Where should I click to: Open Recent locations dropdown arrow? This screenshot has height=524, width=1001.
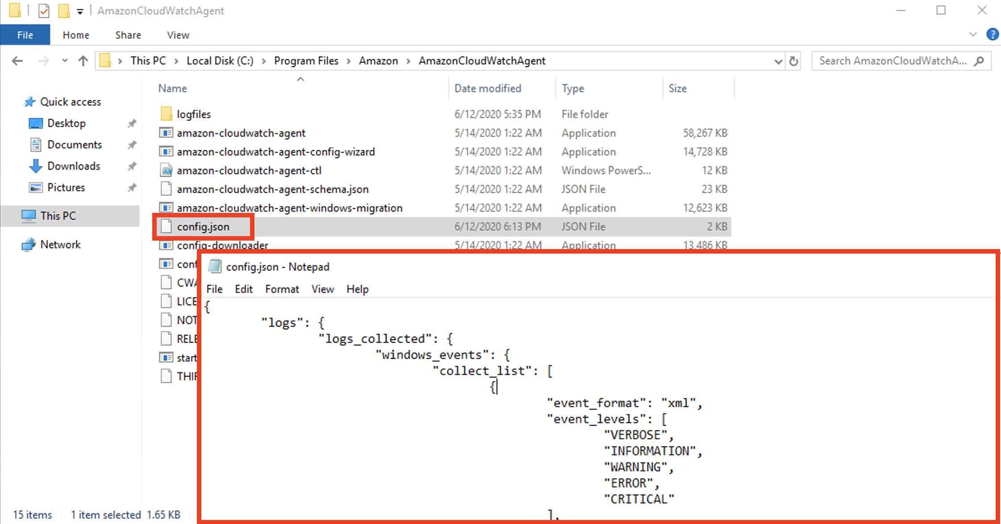tap(65, 61)
